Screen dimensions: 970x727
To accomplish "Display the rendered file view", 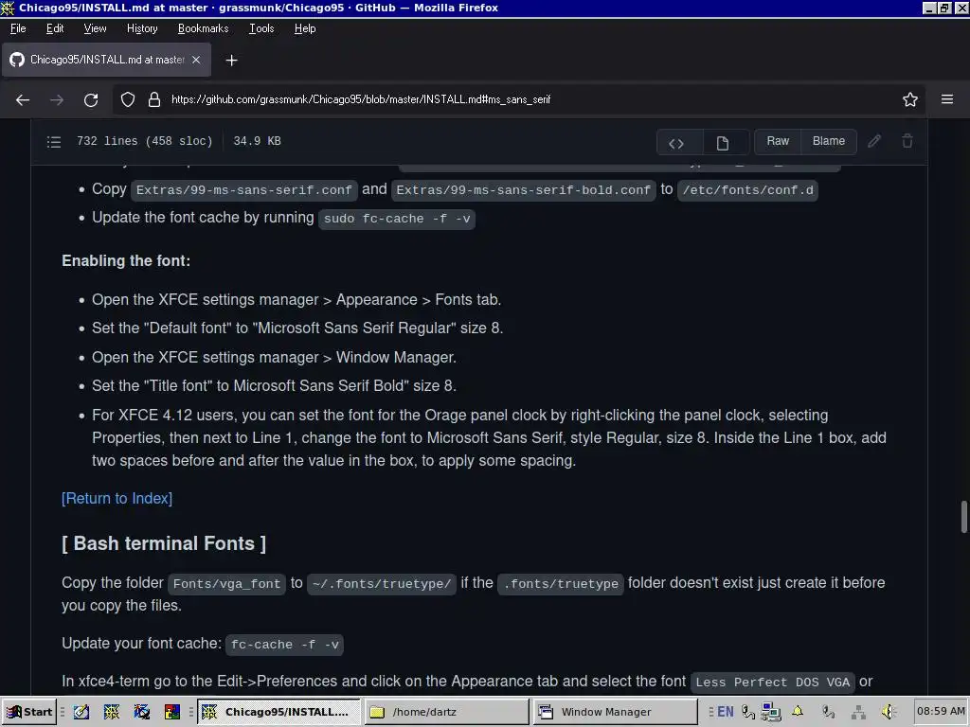I will [x=722, y=144].
